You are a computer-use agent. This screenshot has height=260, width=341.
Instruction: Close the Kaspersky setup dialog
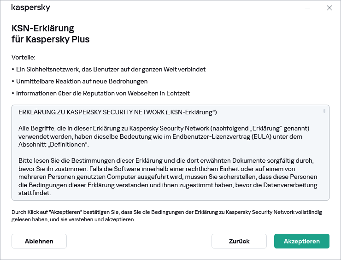coord(329,8)
